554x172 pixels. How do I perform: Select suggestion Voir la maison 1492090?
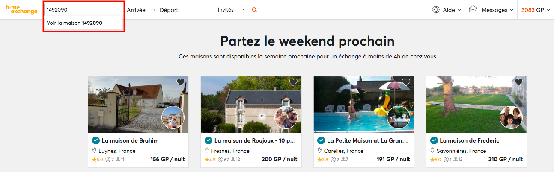(75, 23)
